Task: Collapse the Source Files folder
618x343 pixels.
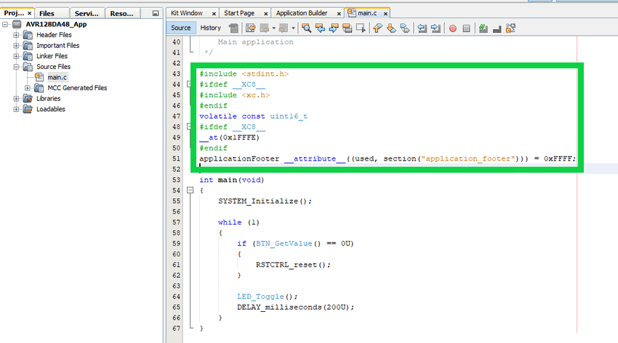Action: tap(17, 67)
